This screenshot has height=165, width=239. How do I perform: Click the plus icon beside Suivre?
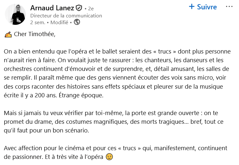point(192,7)
